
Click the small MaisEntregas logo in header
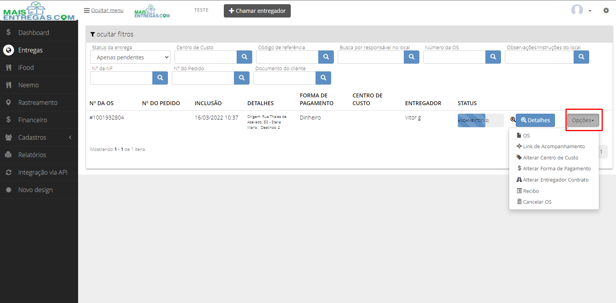coord(152,11)
